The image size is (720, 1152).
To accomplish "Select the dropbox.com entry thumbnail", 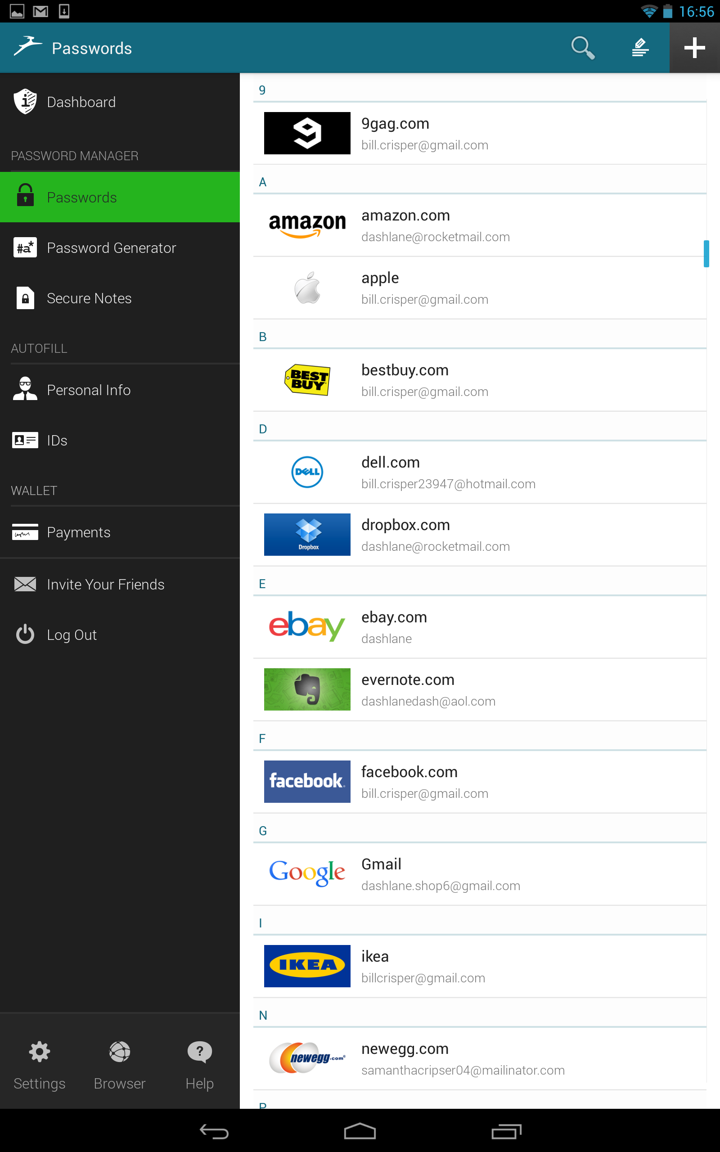I will click(307, 534).
